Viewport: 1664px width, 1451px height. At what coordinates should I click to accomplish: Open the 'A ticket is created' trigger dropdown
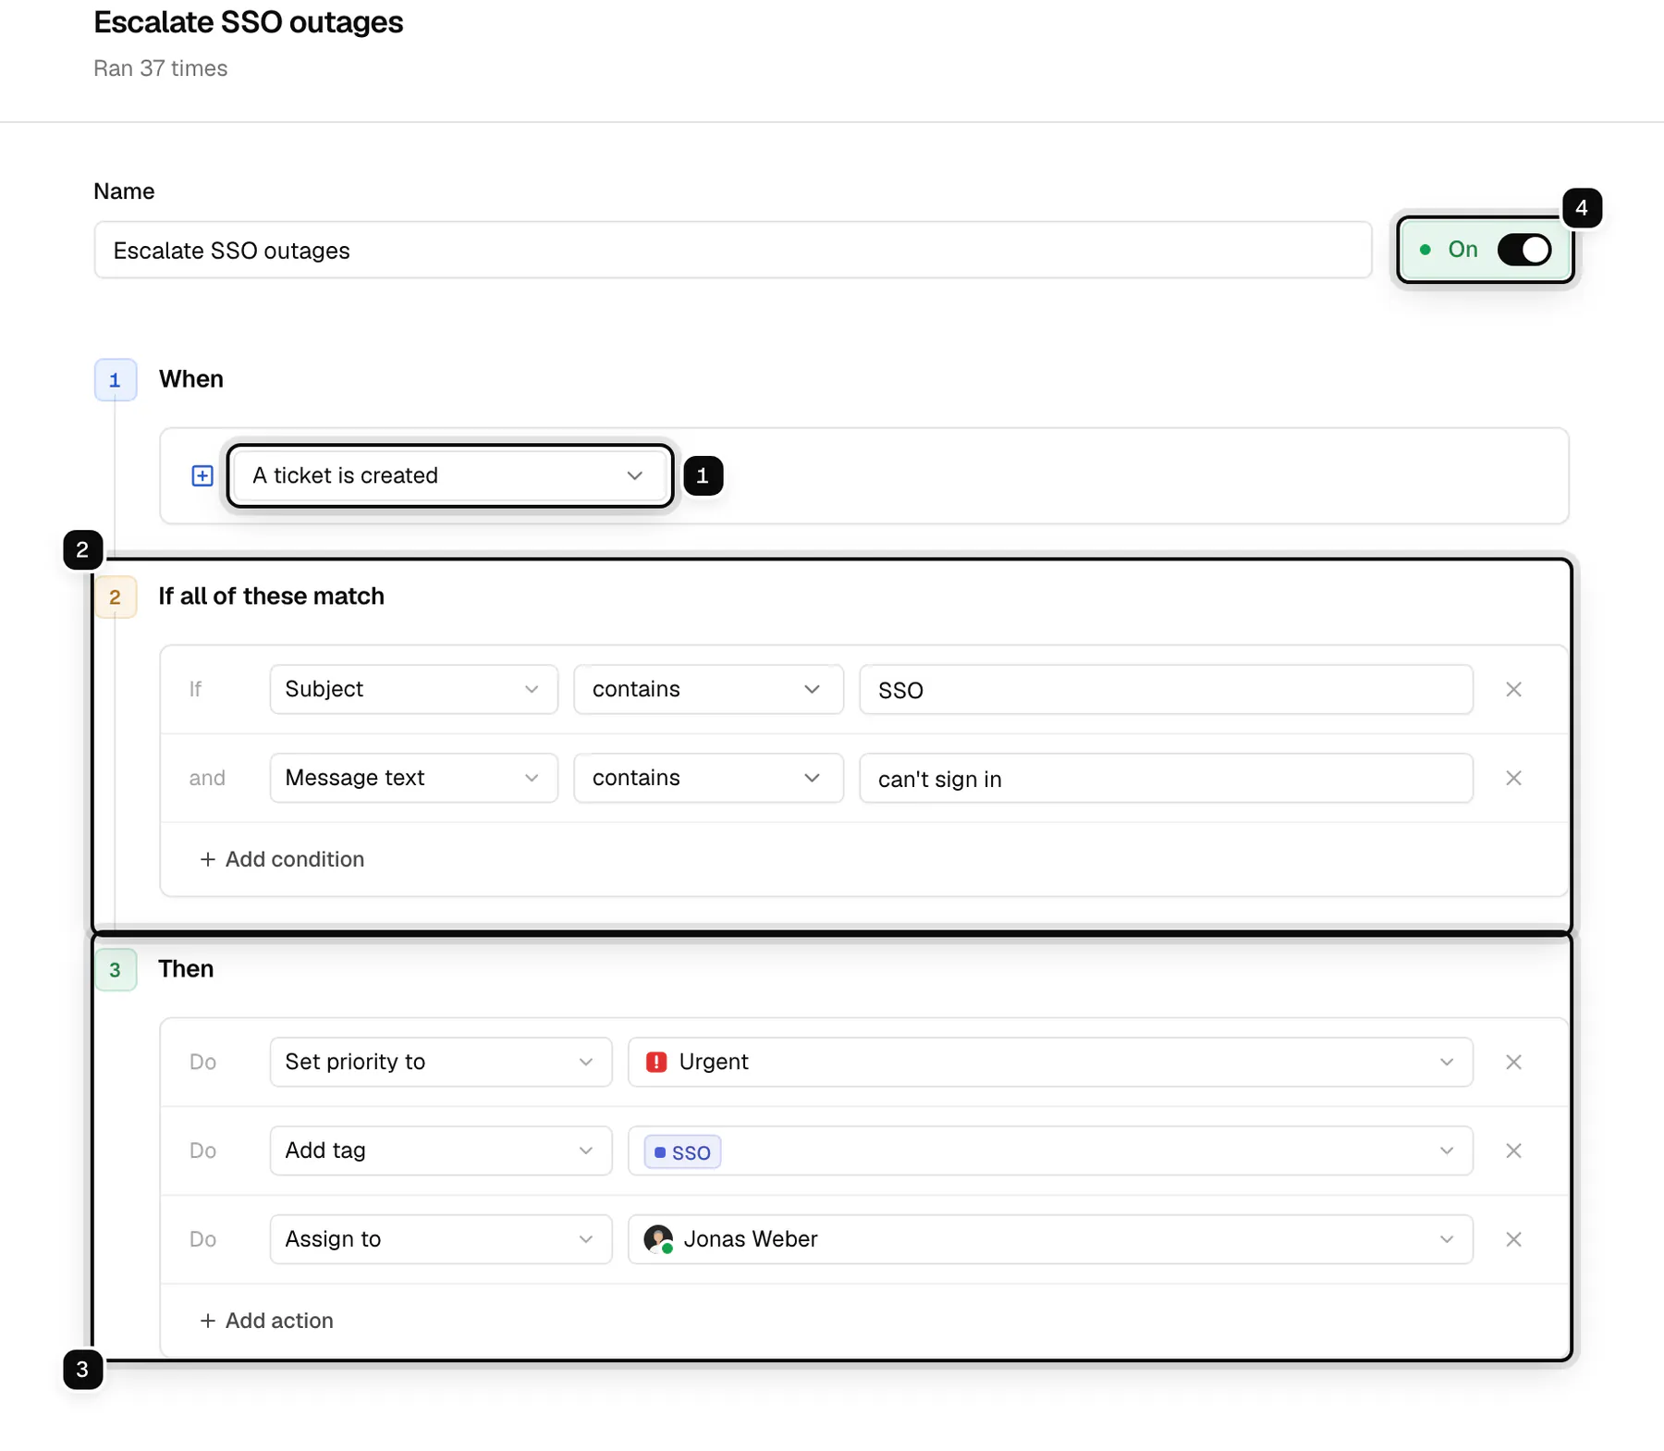(450, 475)
